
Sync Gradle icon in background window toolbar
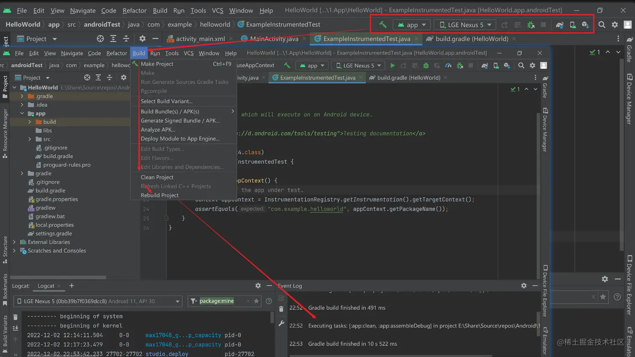[560, 25]
